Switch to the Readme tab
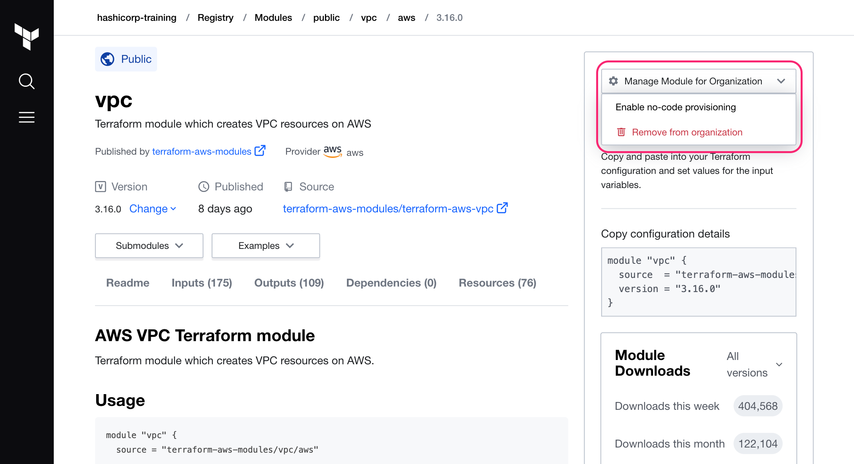This screenshot has height=464, width=854. click(128, 283)
